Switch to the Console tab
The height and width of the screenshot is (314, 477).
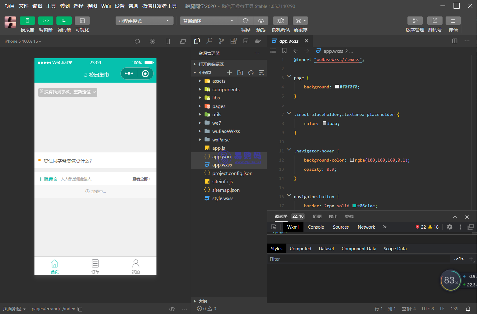[x=316, y=227]
